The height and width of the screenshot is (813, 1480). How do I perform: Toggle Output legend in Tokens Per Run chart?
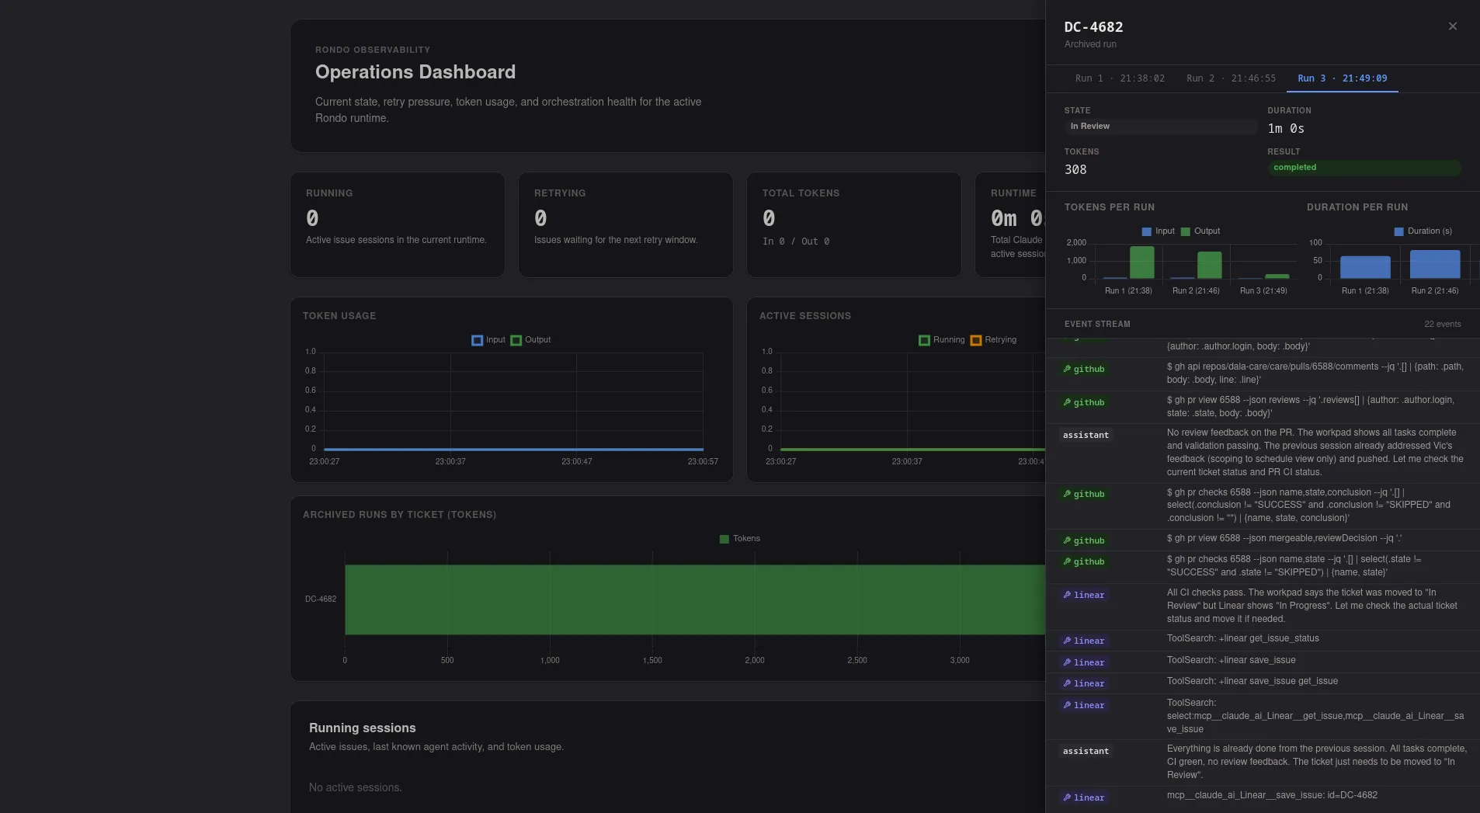[1200, 231]
